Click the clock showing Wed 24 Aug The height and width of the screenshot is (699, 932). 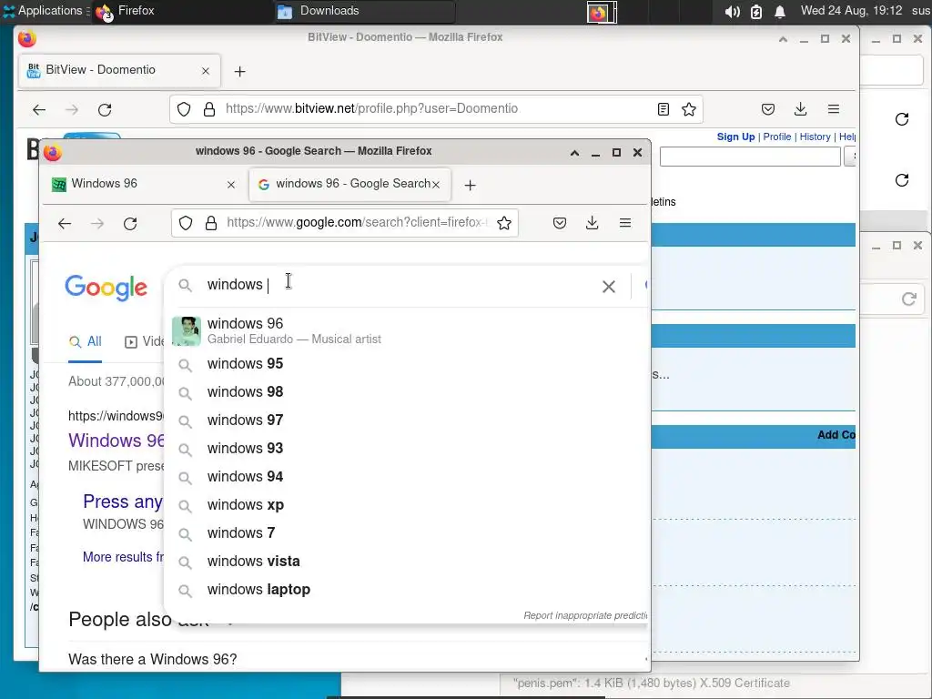point(851,11)
